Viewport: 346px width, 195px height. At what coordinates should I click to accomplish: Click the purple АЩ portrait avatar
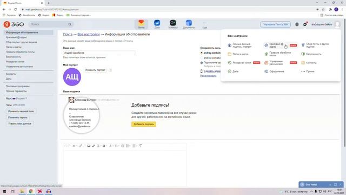pyautogui.click(x=72, y=77)
